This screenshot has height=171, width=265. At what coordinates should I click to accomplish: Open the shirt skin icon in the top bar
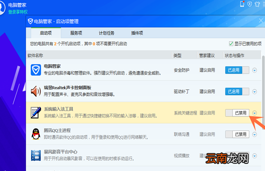click(x=257, y=4)
